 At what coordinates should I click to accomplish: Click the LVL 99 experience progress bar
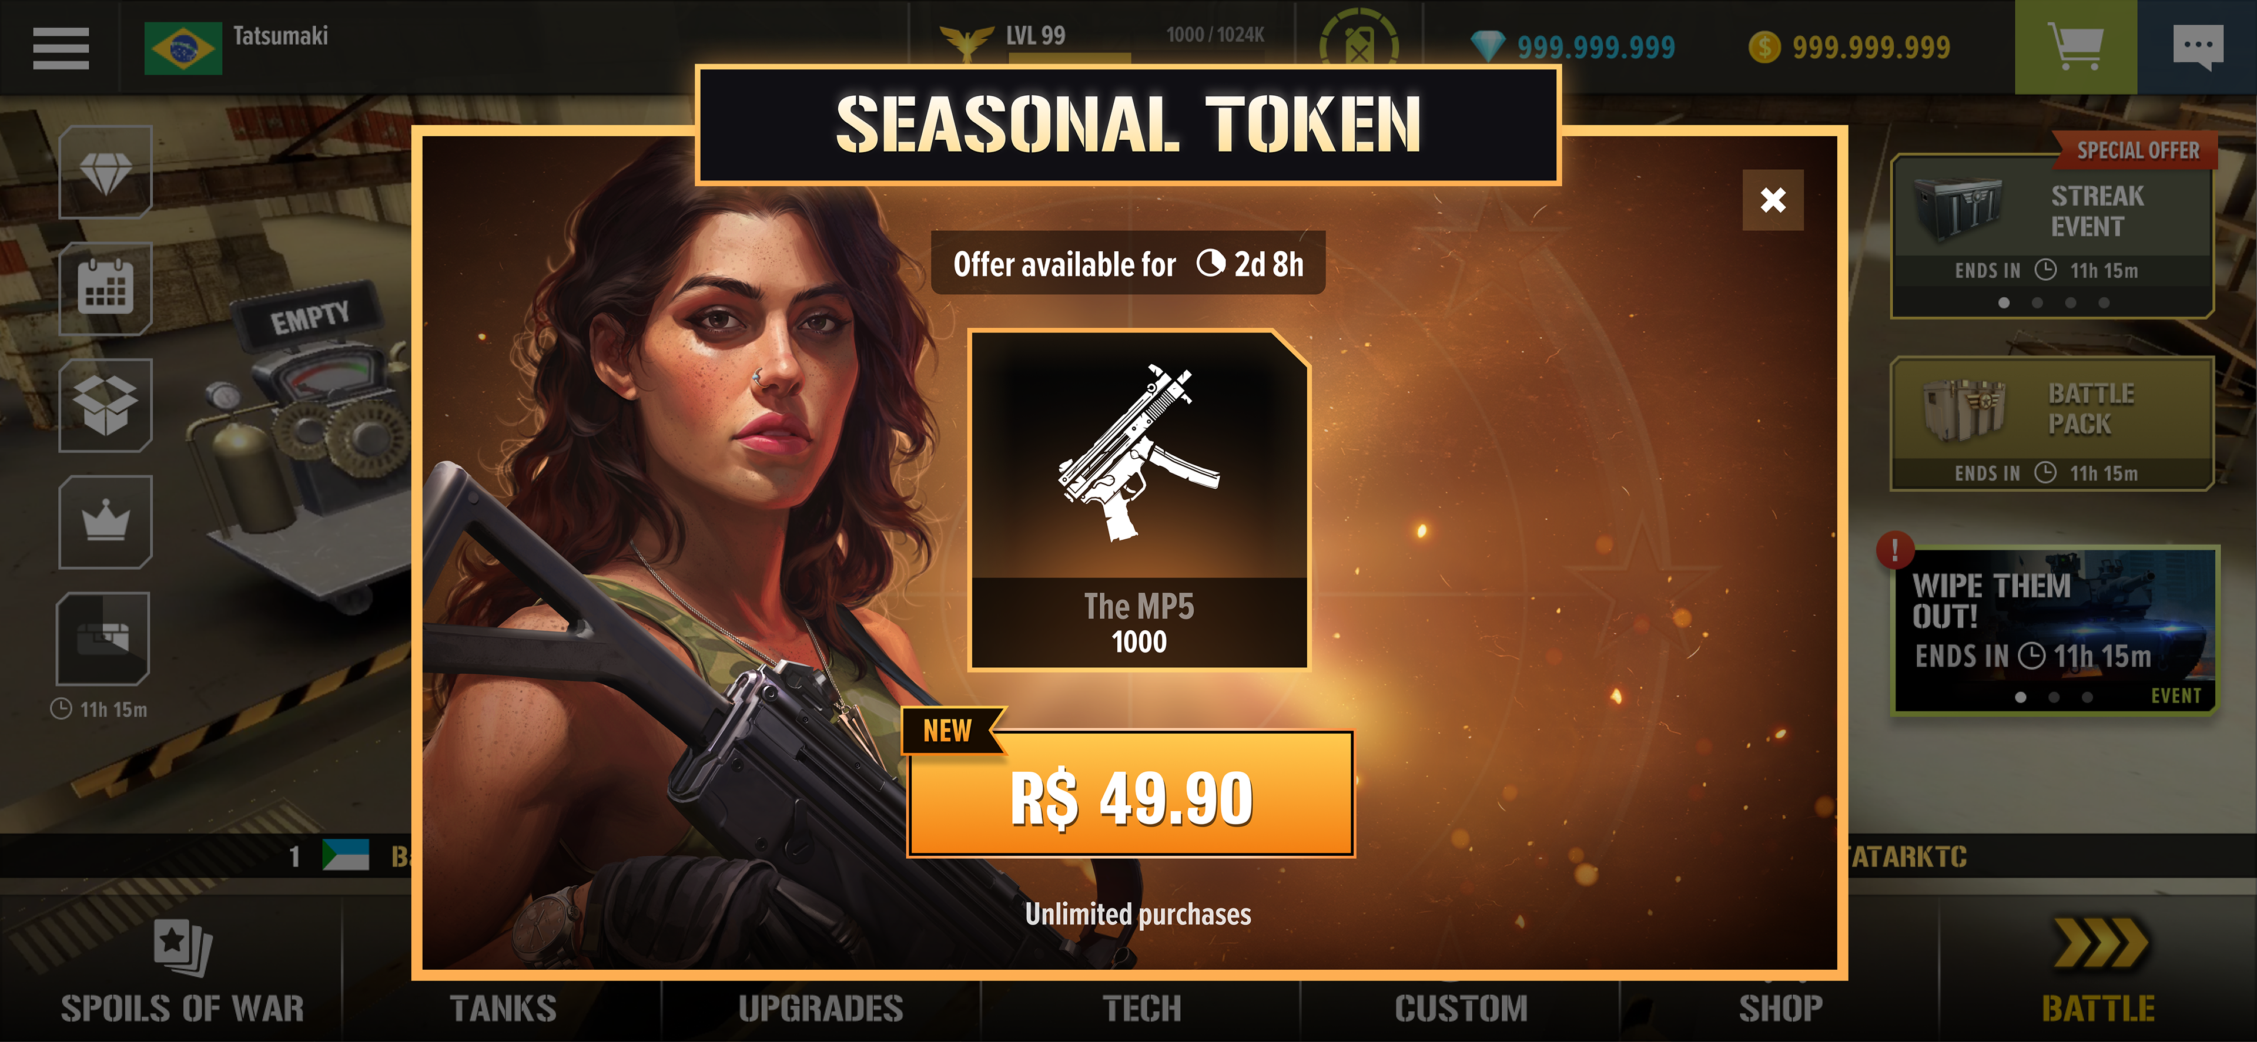click(1136, 58)
